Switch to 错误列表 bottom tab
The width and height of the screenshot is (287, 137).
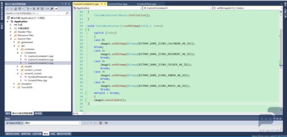[26, 134]
